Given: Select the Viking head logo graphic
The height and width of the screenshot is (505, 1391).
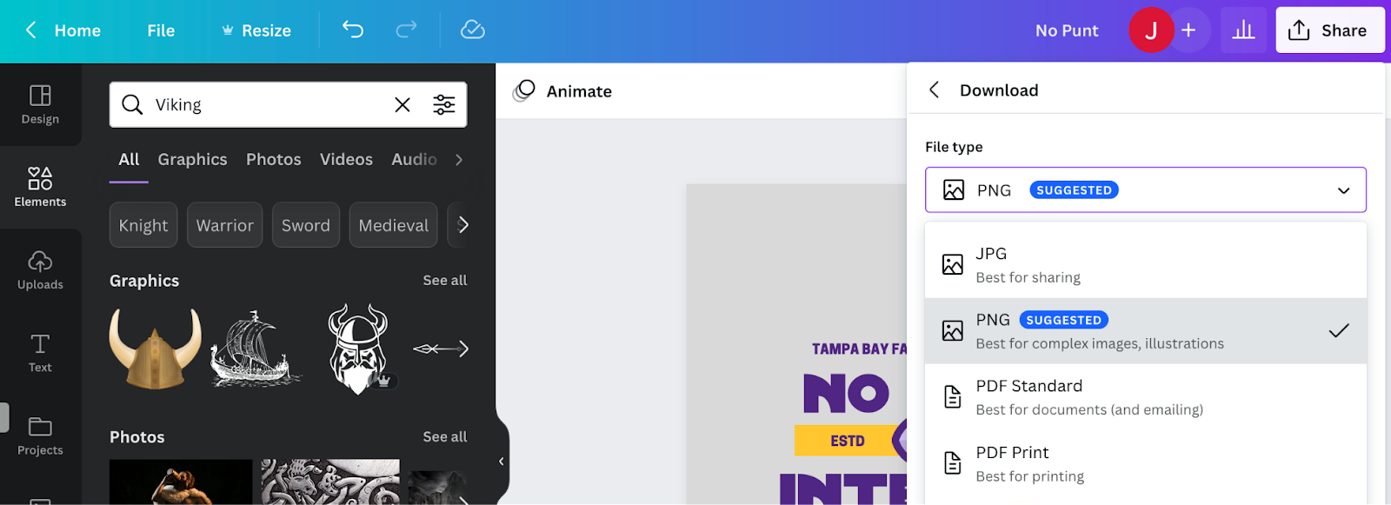Looking at the screenshot, I should (357, 349).
